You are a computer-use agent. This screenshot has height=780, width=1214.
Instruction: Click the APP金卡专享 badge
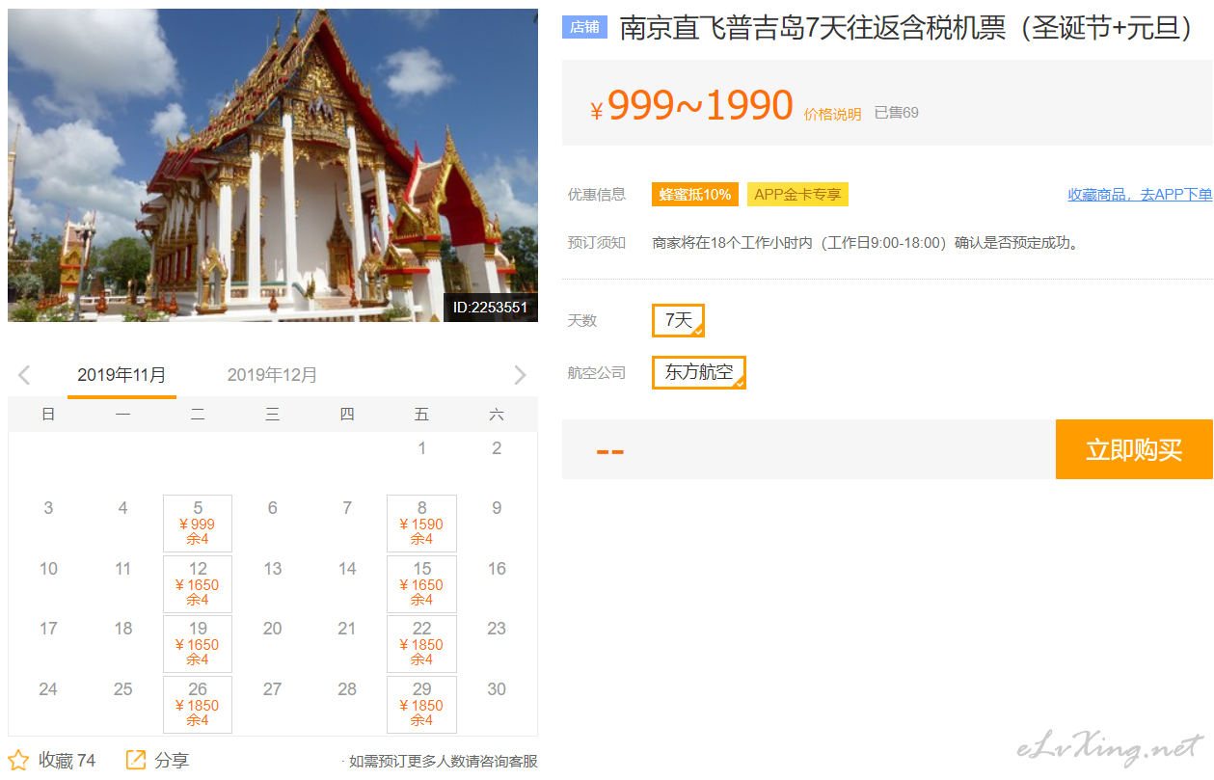tap(797, 195)
